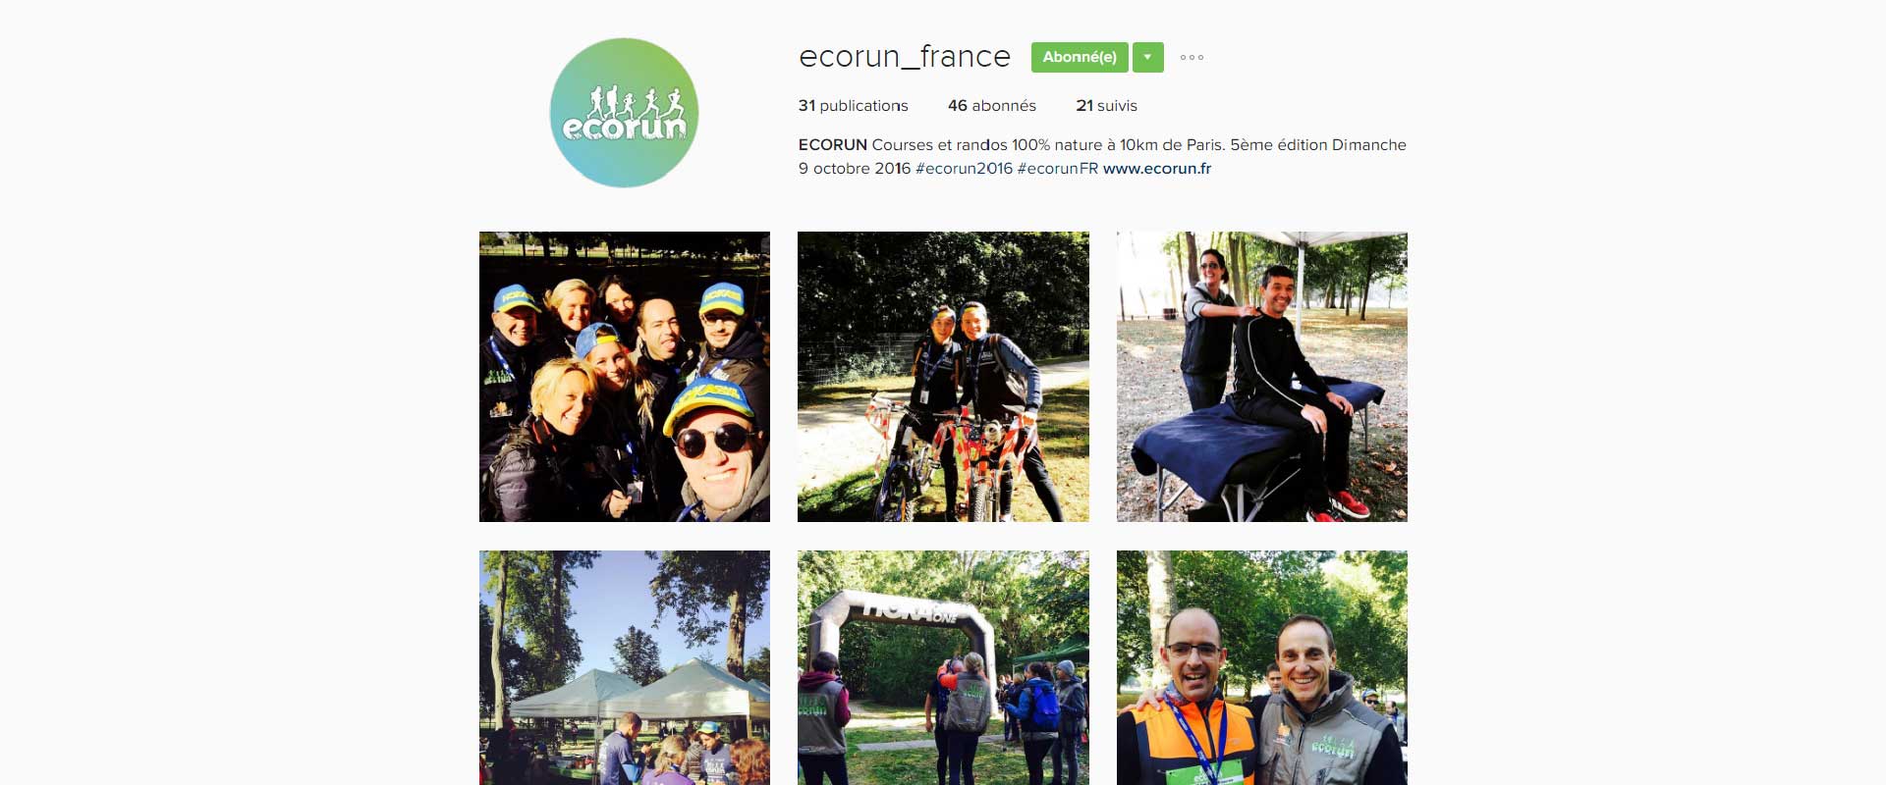Open the 21 suivis following list

[x=1106, y=105]
